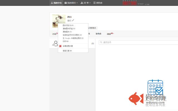Choose 打印 in the context menu
Viewport: 178px width, 111px height.
tap(73, 41)
